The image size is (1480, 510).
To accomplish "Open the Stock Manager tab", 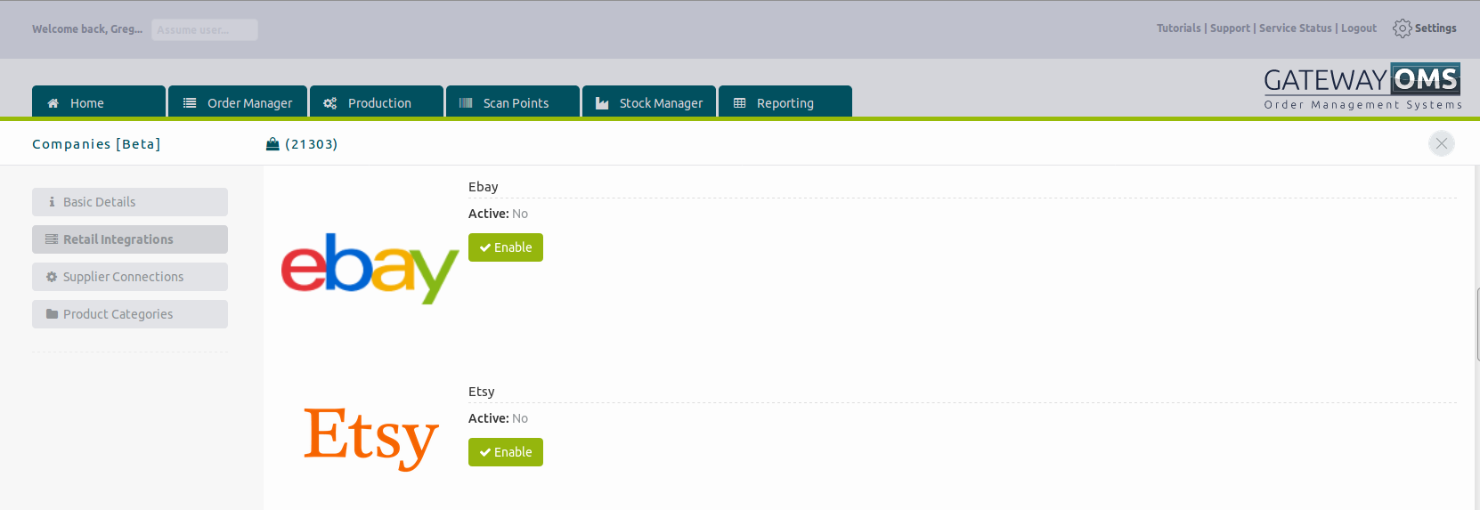I will tap(649, 101).
